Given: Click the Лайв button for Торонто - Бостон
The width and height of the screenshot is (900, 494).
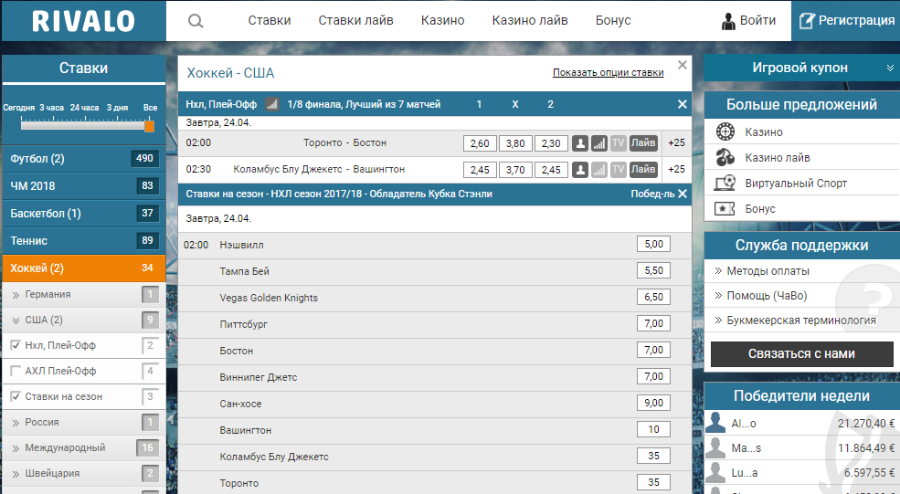Looking at the screenshot, I should (x=643, y=142).
